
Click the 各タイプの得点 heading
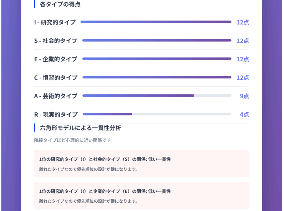pos(60,4)
